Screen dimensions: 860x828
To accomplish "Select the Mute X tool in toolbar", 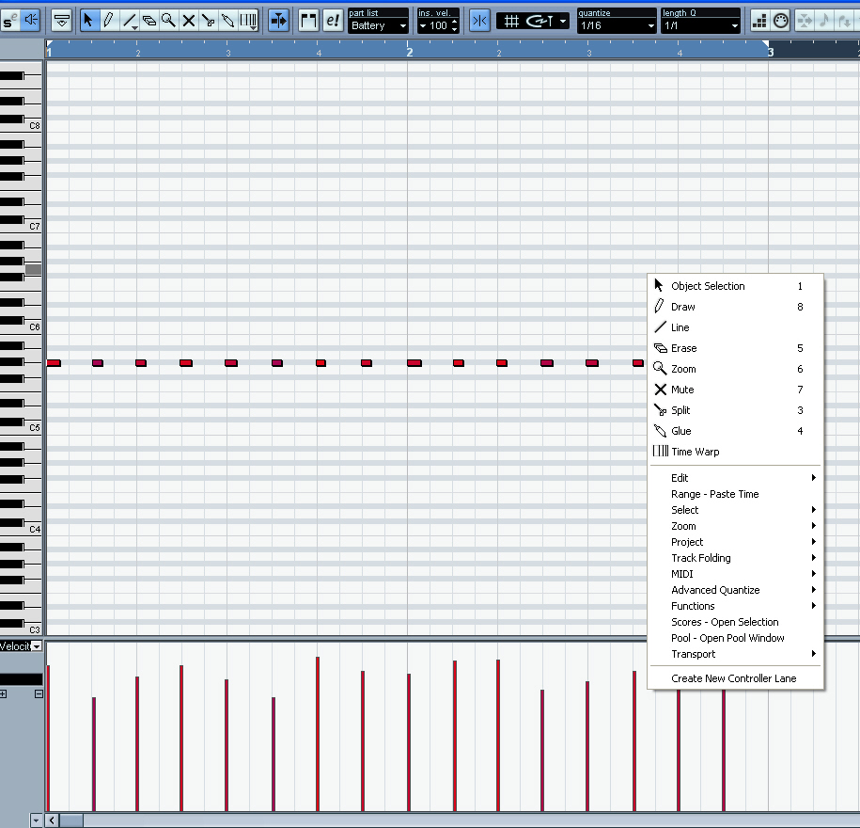I will (189, 21).
